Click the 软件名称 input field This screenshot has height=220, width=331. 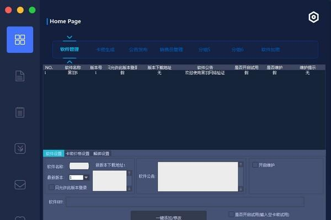click(x=79, y=166)
